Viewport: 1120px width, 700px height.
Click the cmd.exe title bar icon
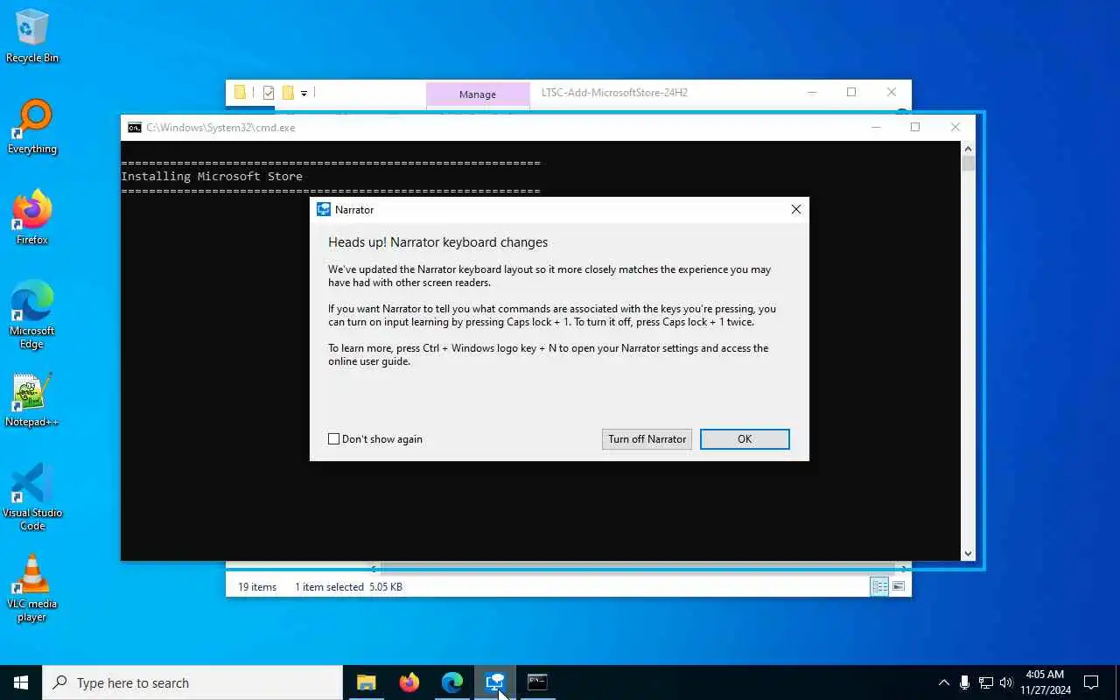[134, 128]
